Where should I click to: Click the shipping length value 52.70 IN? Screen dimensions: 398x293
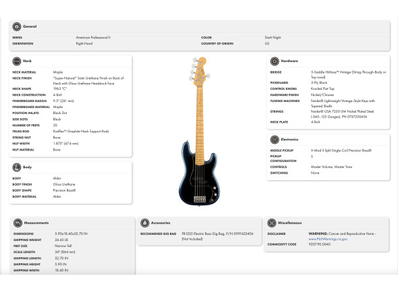pos(61,258)
